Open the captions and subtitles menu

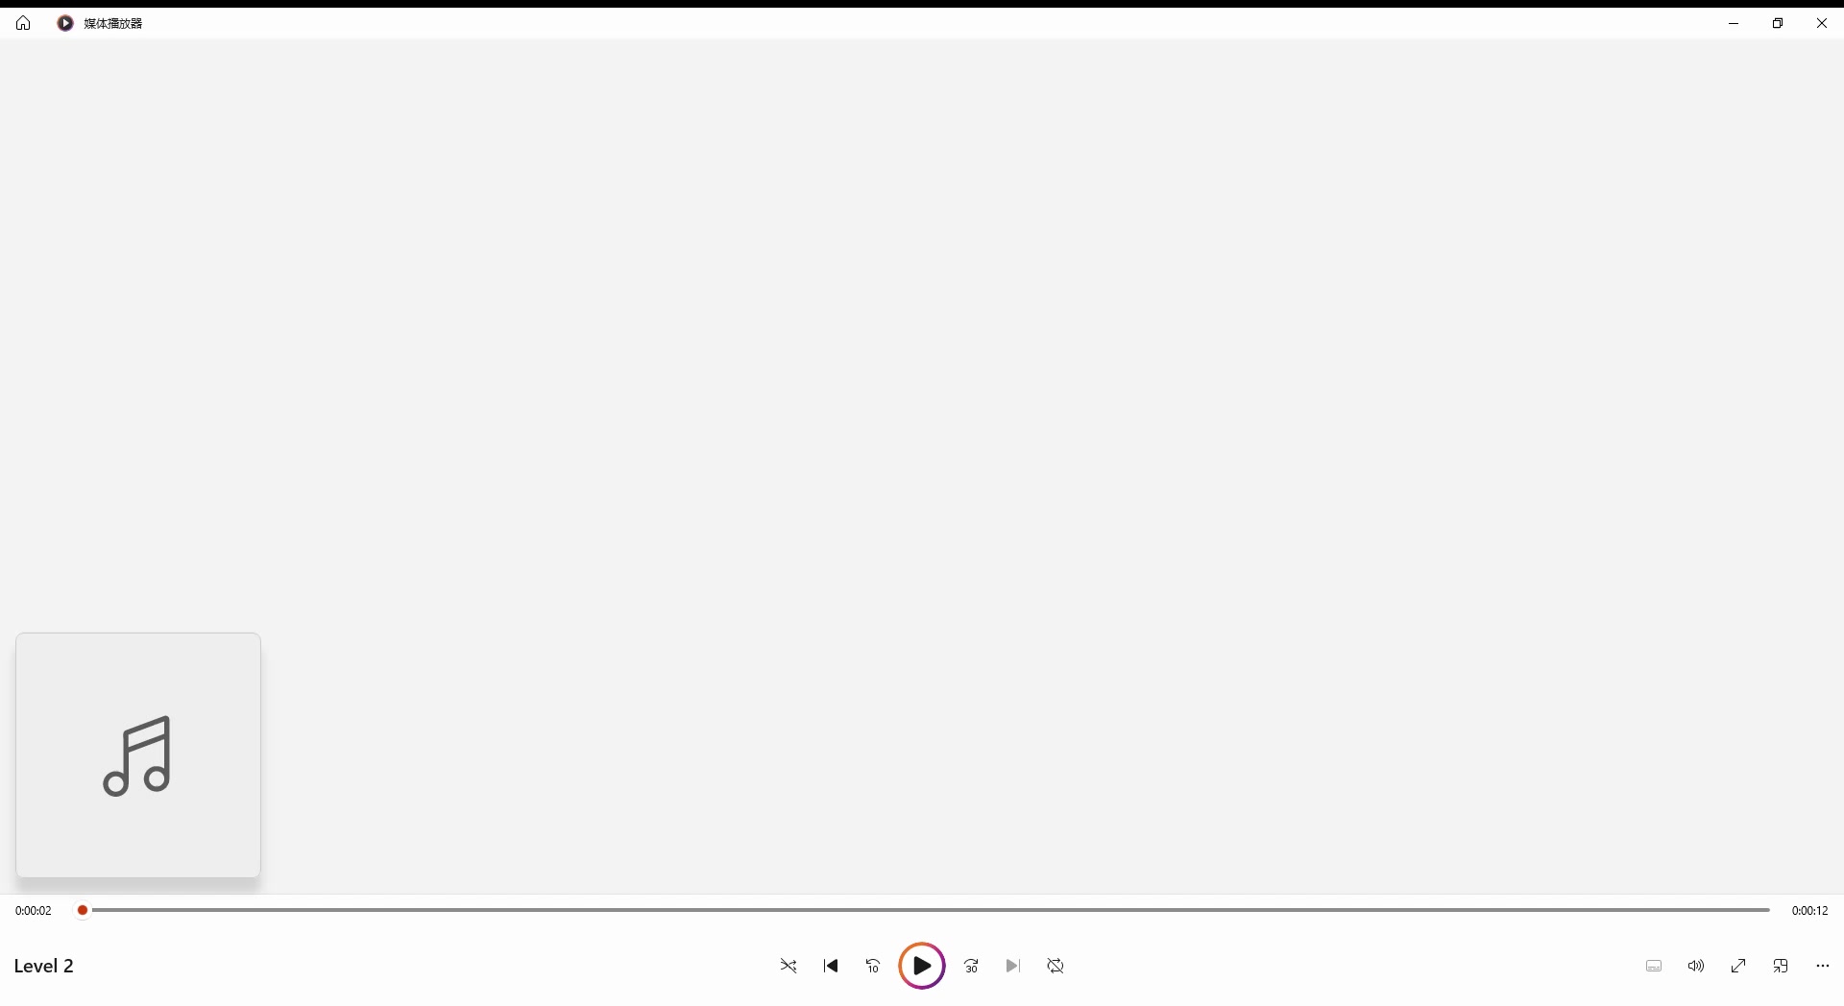coord(1654,966)
